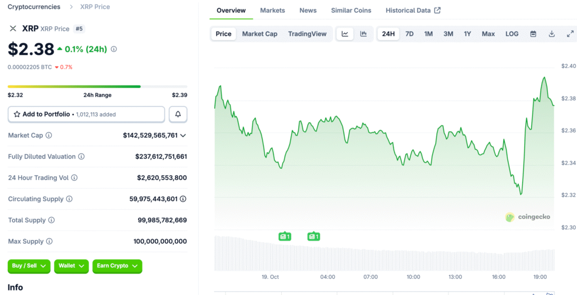
Task: Expand chart to fullscreen
Action: pyautogui.click(x=570, y=34)
